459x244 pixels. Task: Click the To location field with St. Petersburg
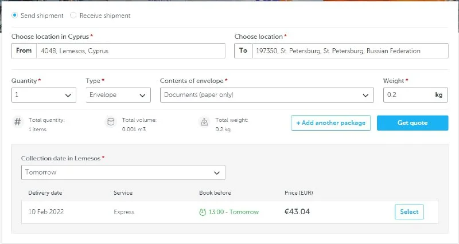tap(350, 51)
